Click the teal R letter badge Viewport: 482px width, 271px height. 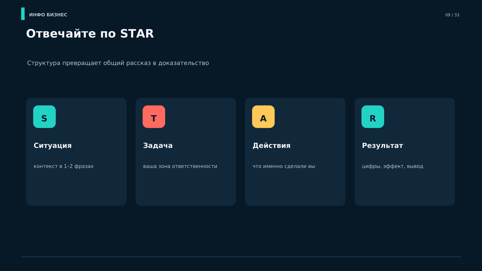click(x=373, y=117)
